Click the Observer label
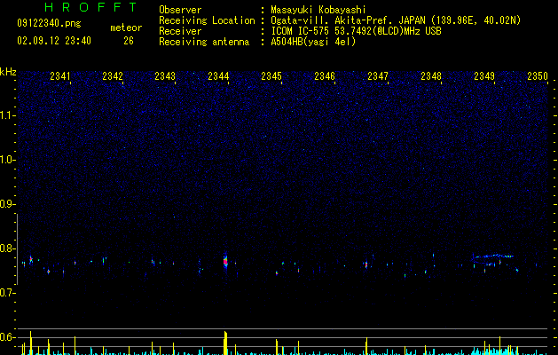 180,10
